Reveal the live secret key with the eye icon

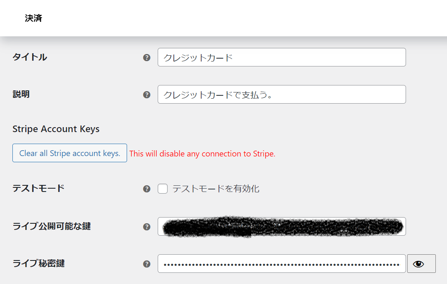click(421, 264)
